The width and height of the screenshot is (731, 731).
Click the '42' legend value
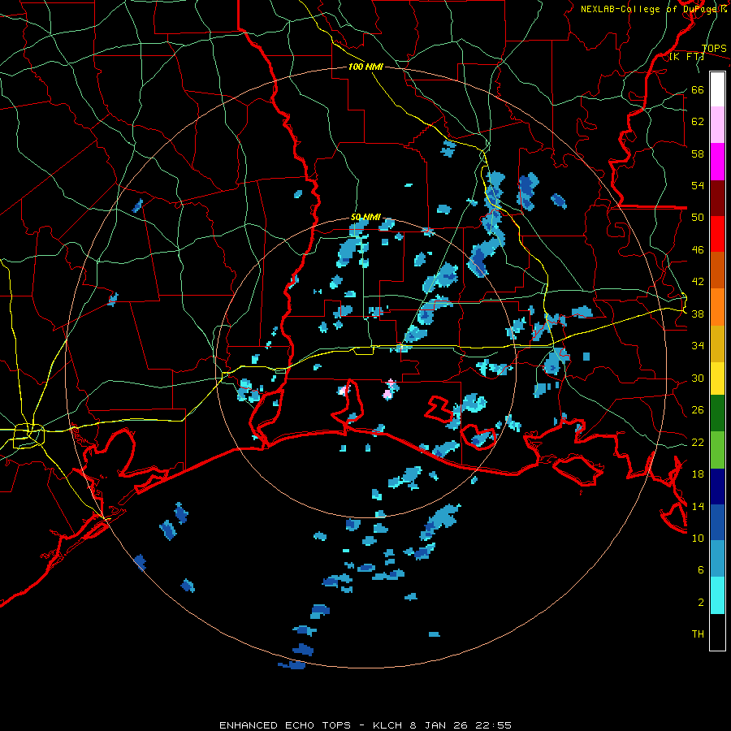coord(698,281)
